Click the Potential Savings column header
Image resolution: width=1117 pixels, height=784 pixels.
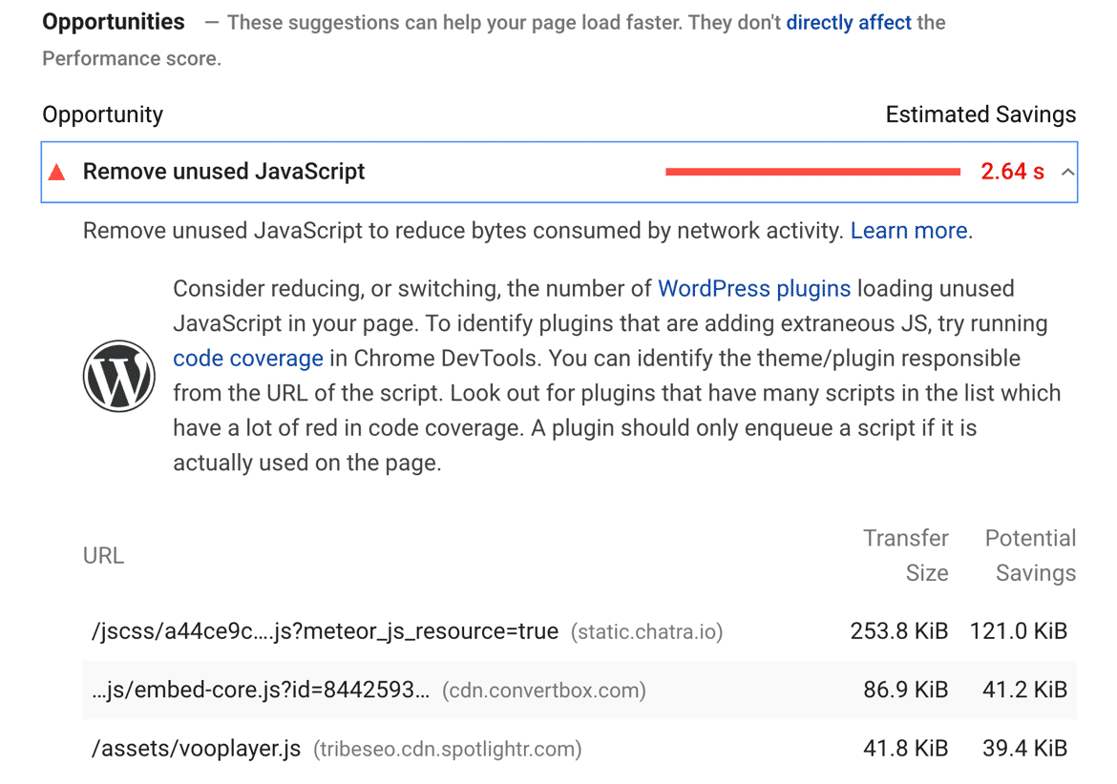tap(1030, 555)
